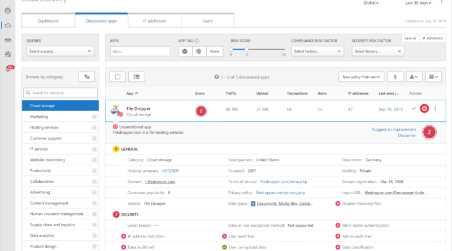452x251 pixels.
Task: Click the Documents, Media files data types link
Action: pos(285,204)
